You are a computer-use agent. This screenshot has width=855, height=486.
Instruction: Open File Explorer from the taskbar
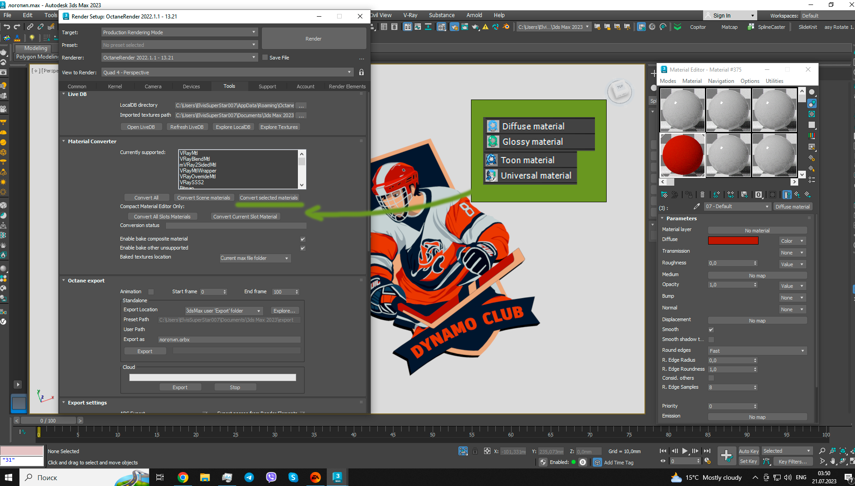[205, 477]
